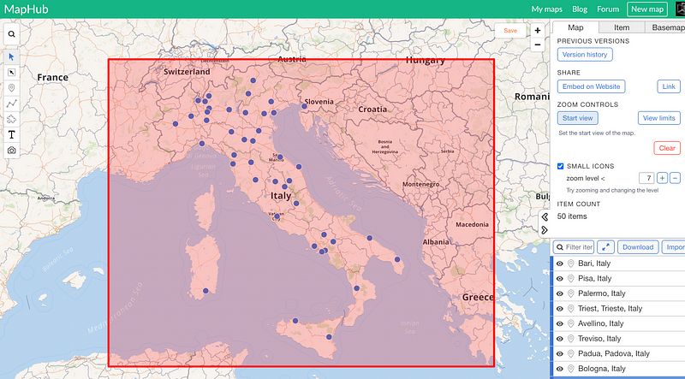This screenshot has height=379, width=685.
Task: Click the Filter items search field
Action: tap(578, 246)
